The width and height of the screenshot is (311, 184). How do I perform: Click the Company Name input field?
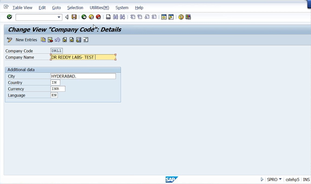83,57
